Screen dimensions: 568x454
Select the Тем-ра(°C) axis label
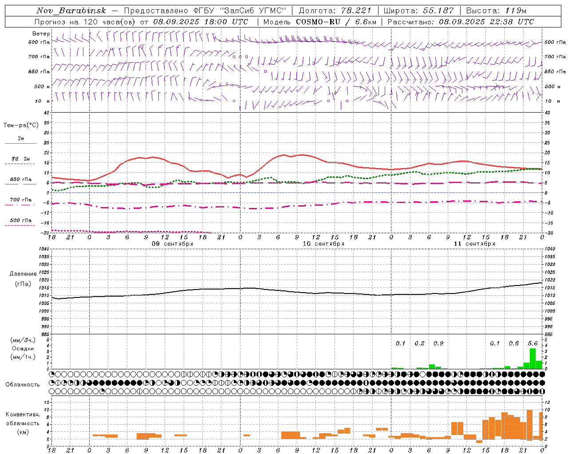[21, 125]
